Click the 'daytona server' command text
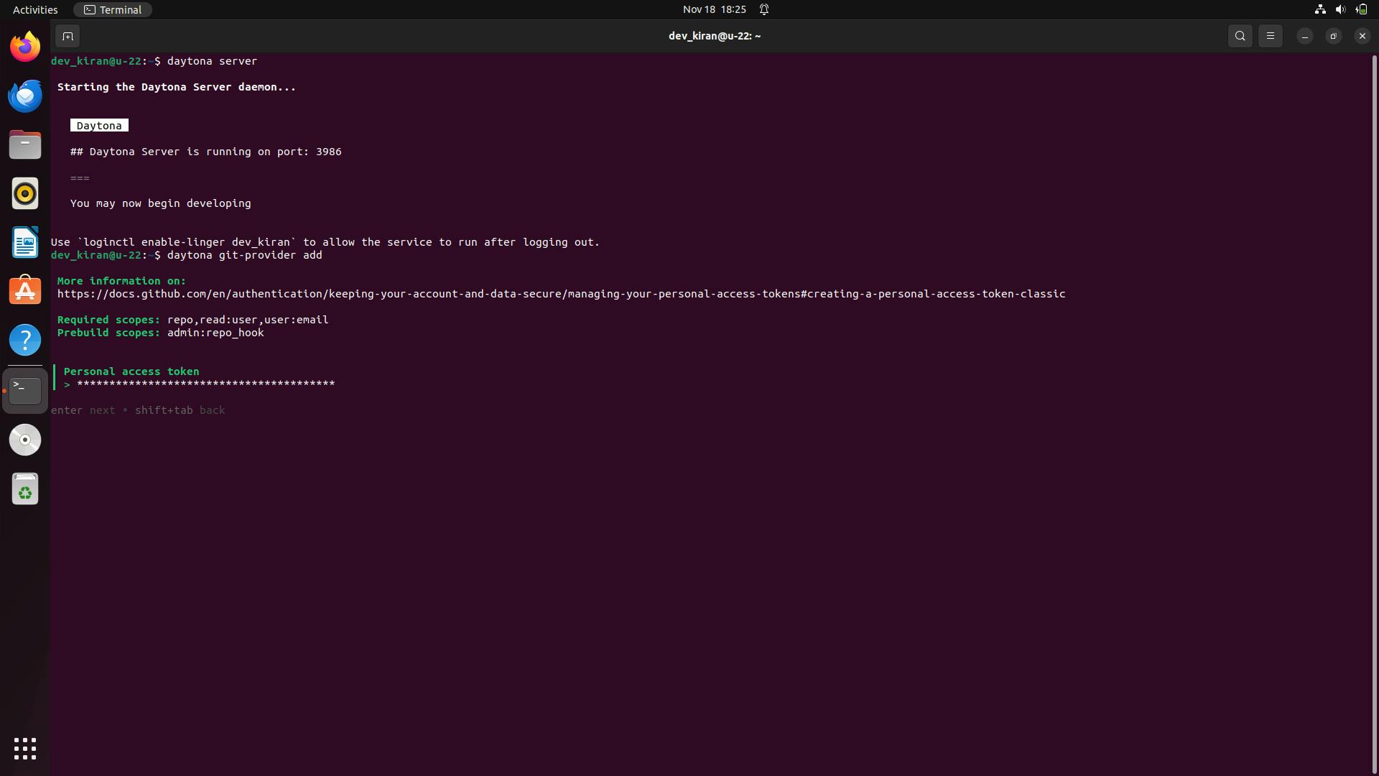The height and width of the screenshot is (776, 1379). click(212, 61)
